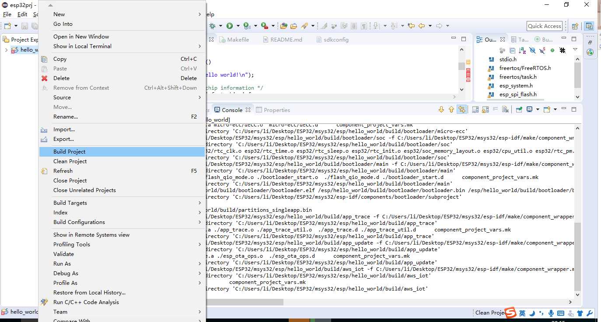601x322 pixels.
Task: Expand the hello_world project tree node
Action: 6,50
